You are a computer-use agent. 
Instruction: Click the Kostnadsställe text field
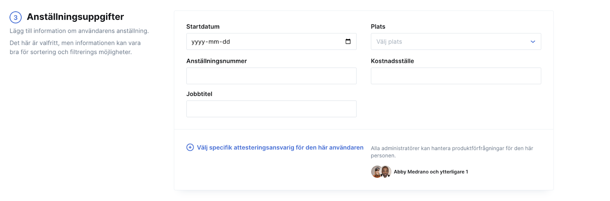456,76
